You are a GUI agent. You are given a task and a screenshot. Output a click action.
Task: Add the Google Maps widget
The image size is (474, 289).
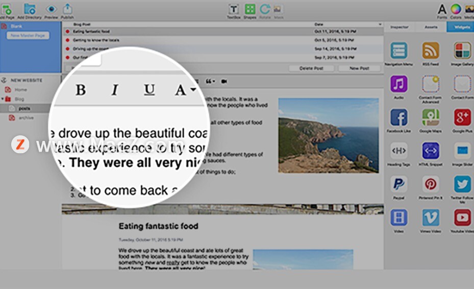tap(431, 117)
